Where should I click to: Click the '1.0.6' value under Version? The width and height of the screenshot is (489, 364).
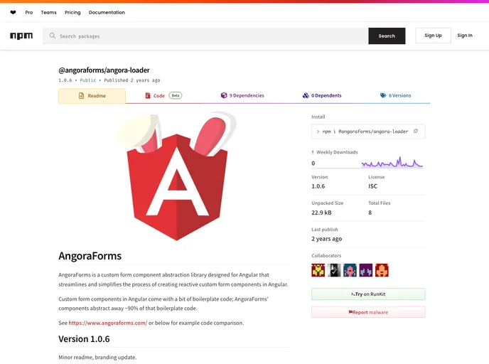coord(318,186)
